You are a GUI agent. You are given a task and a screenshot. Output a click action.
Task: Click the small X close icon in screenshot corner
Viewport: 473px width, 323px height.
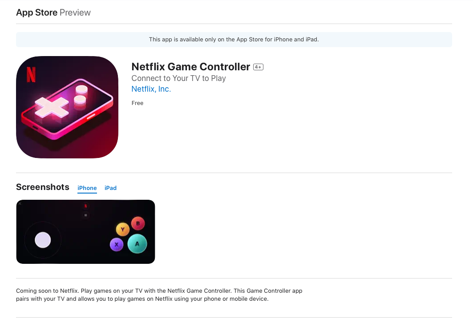point(20,204)
